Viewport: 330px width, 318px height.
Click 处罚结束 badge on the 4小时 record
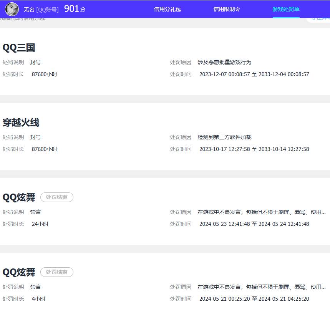coord(57,272)
